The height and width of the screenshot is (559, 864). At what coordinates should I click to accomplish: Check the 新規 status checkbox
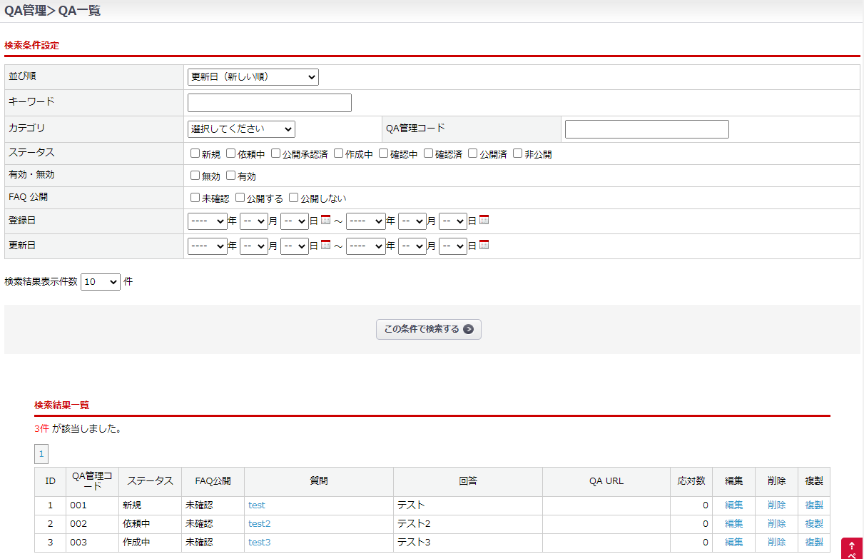(195, 153)
